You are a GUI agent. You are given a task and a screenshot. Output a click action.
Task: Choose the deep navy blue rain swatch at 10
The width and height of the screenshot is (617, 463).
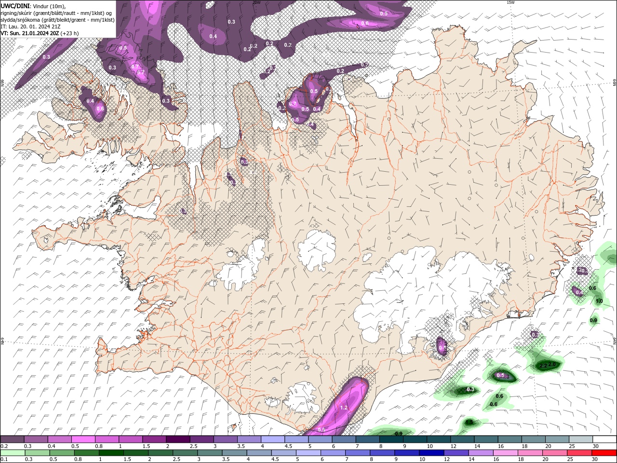click(x=431, y=453)
